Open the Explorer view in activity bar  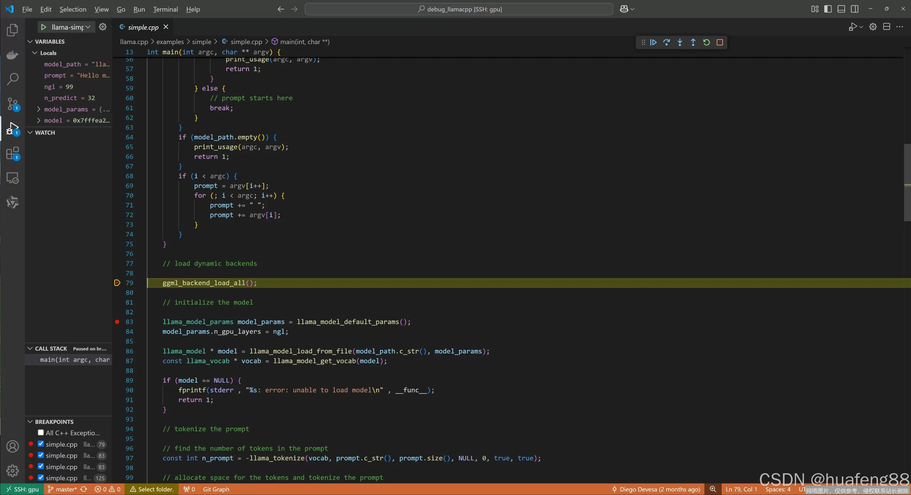[12, 30]
